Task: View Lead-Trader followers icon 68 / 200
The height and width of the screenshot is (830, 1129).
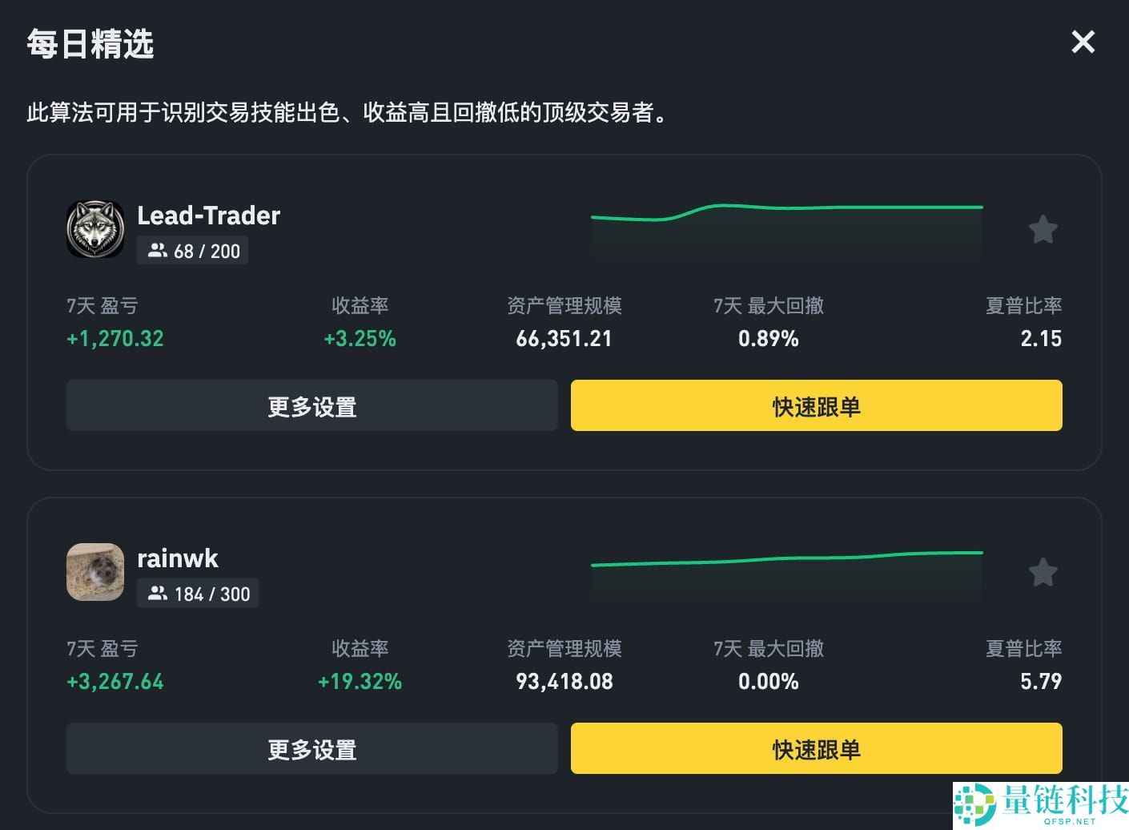Action: pos(158,251)
